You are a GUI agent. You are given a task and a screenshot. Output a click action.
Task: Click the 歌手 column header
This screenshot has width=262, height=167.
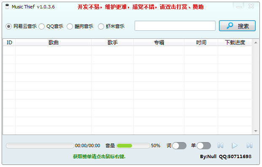pyautogui.click(x=113, y=43)
